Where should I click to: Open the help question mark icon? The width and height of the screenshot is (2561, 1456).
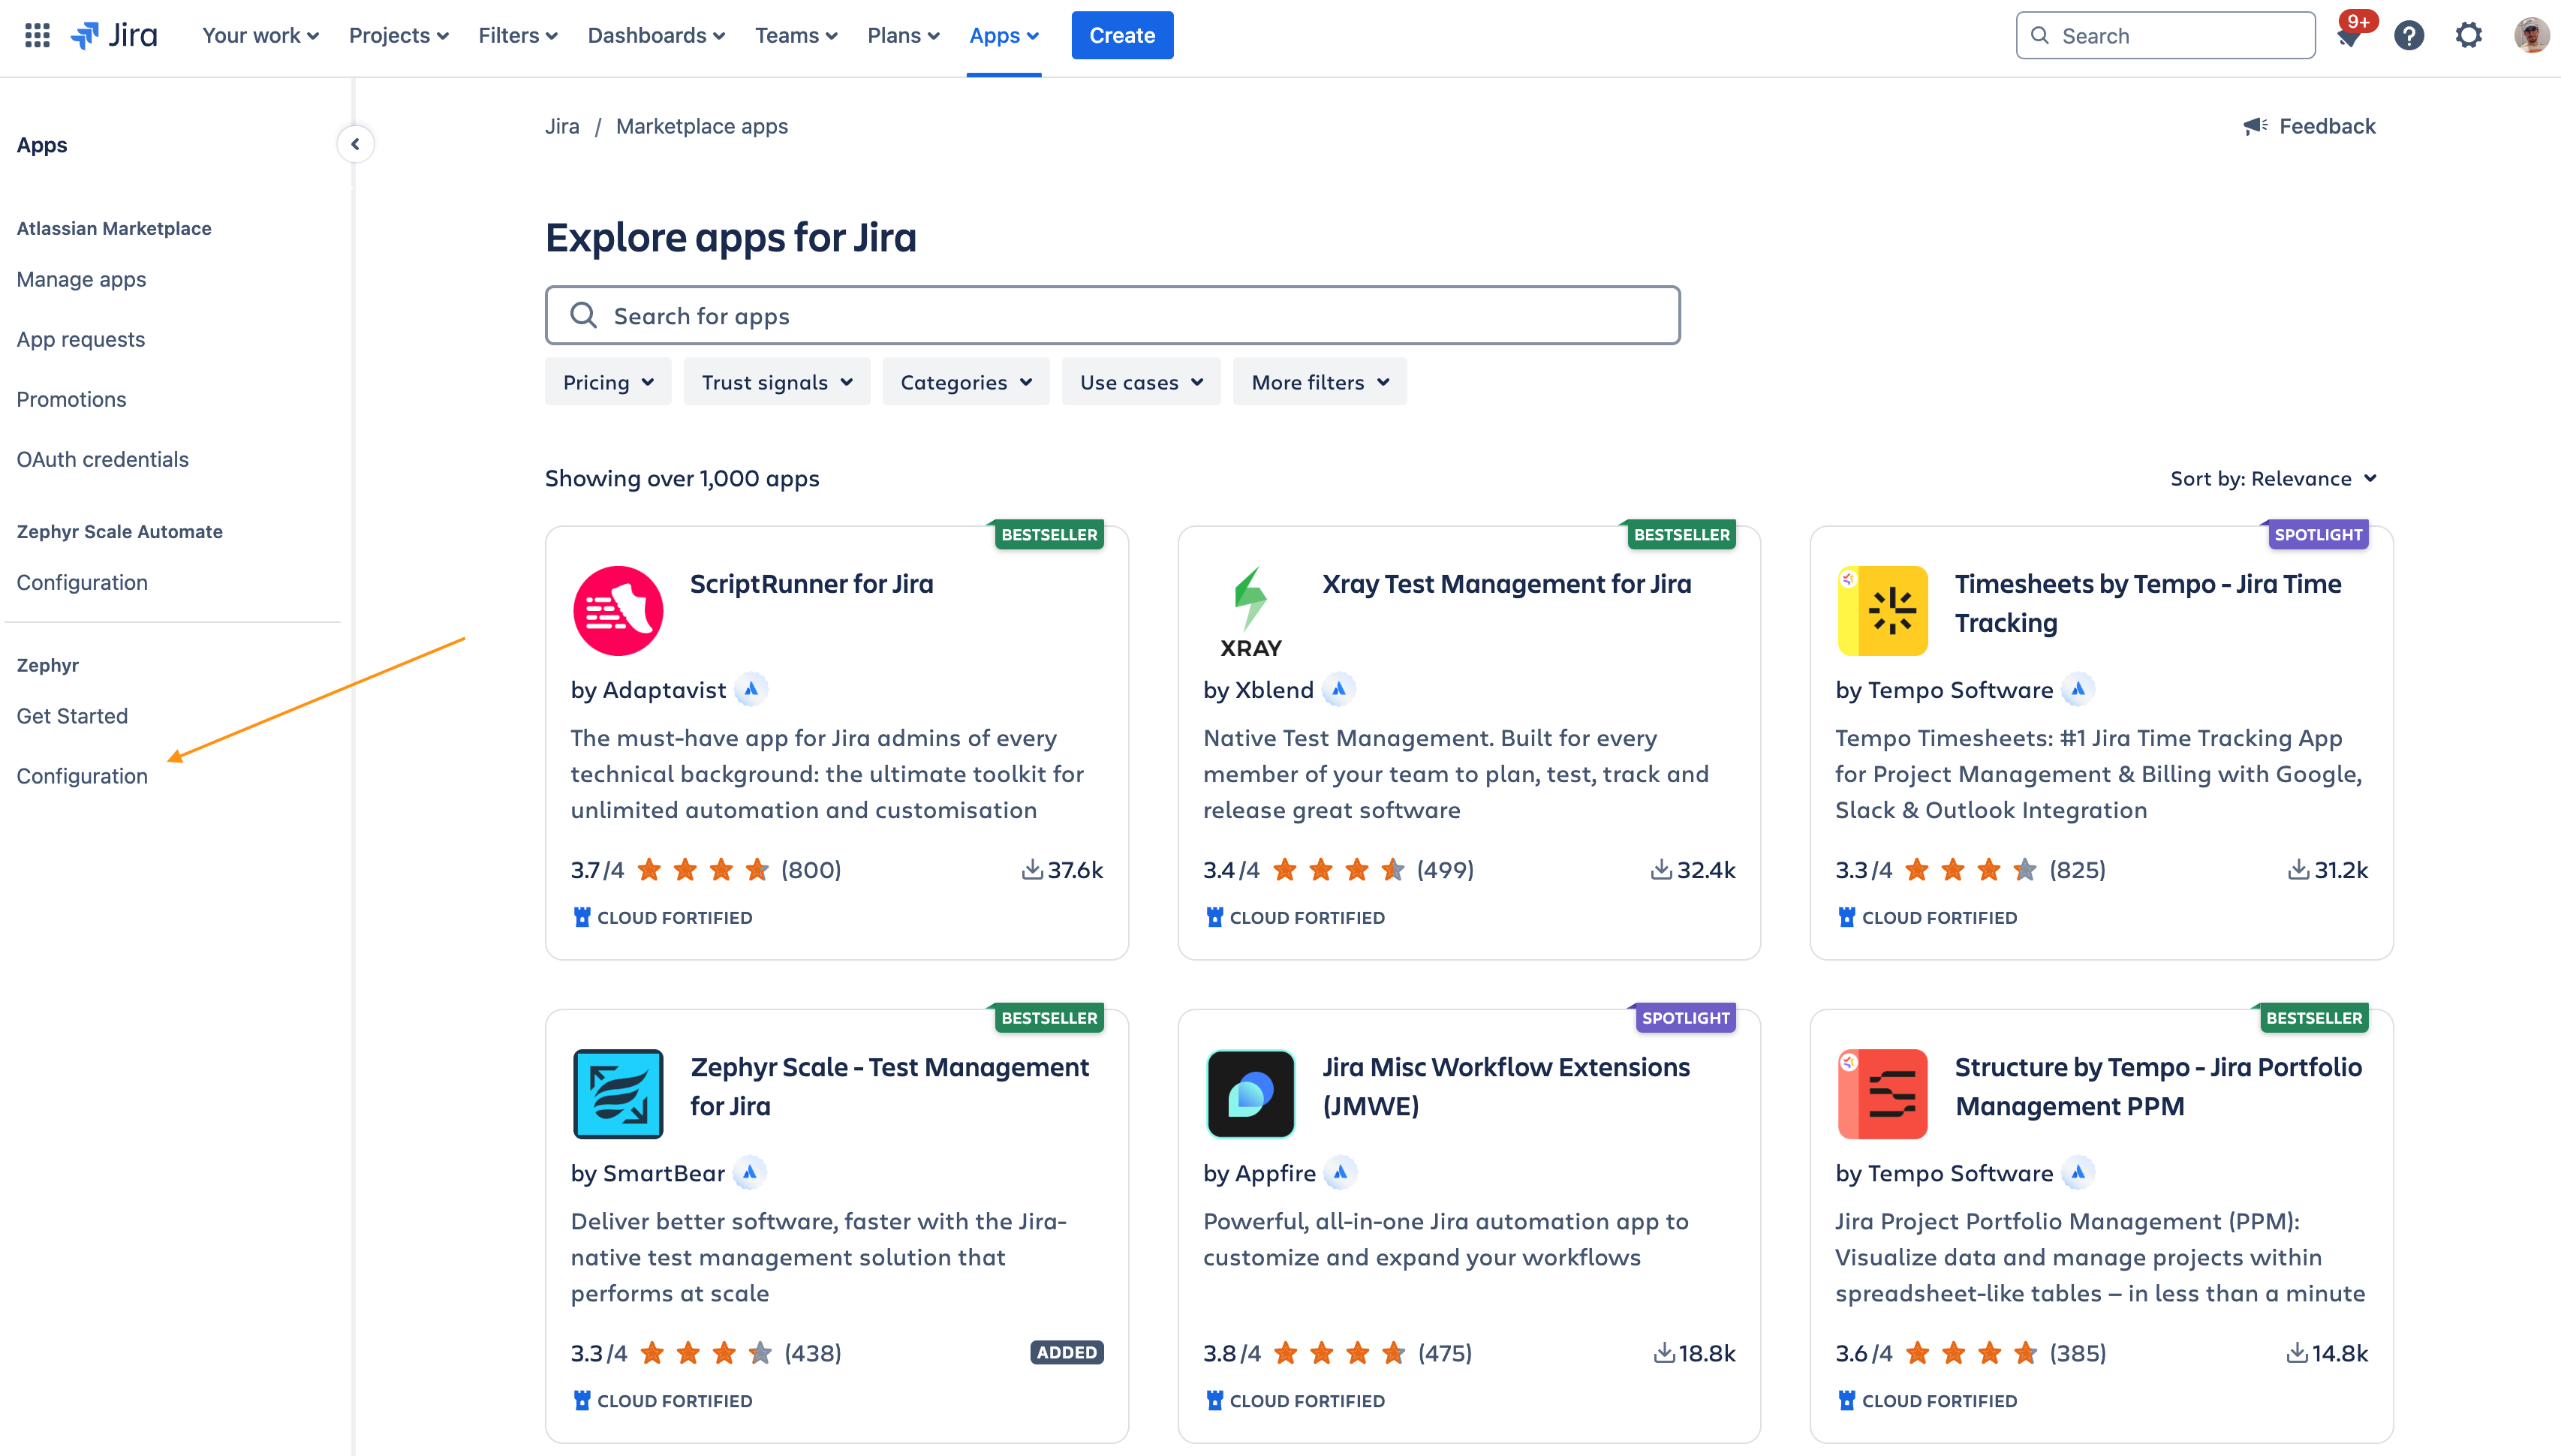[x=2409, y=36]
